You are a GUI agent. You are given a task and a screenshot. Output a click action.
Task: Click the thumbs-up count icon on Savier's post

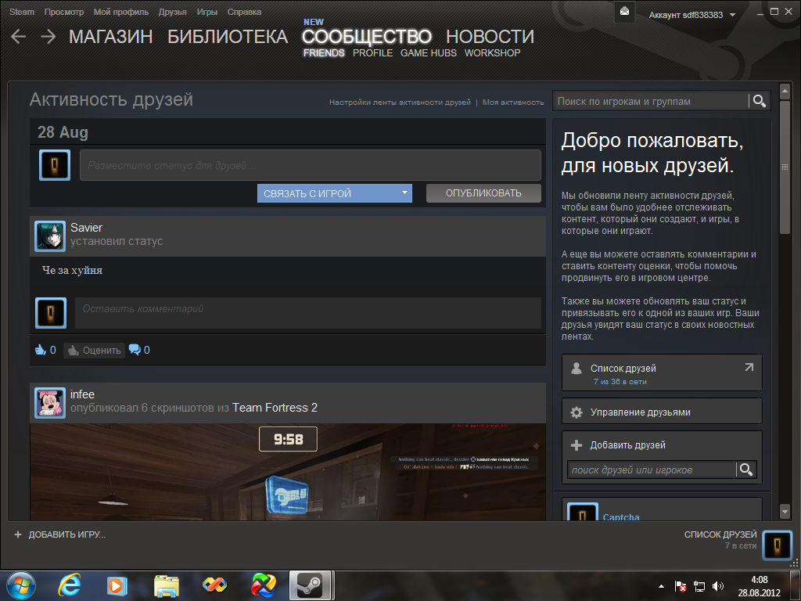tap(41, 350)
